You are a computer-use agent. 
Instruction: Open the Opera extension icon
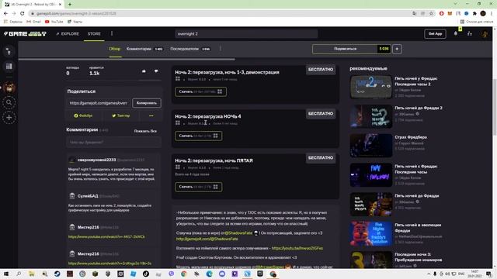442,13
